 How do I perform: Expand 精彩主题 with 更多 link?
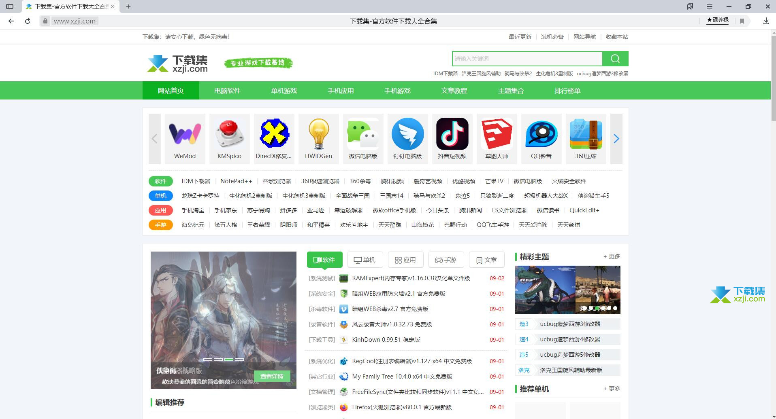(x=612, y=256)
